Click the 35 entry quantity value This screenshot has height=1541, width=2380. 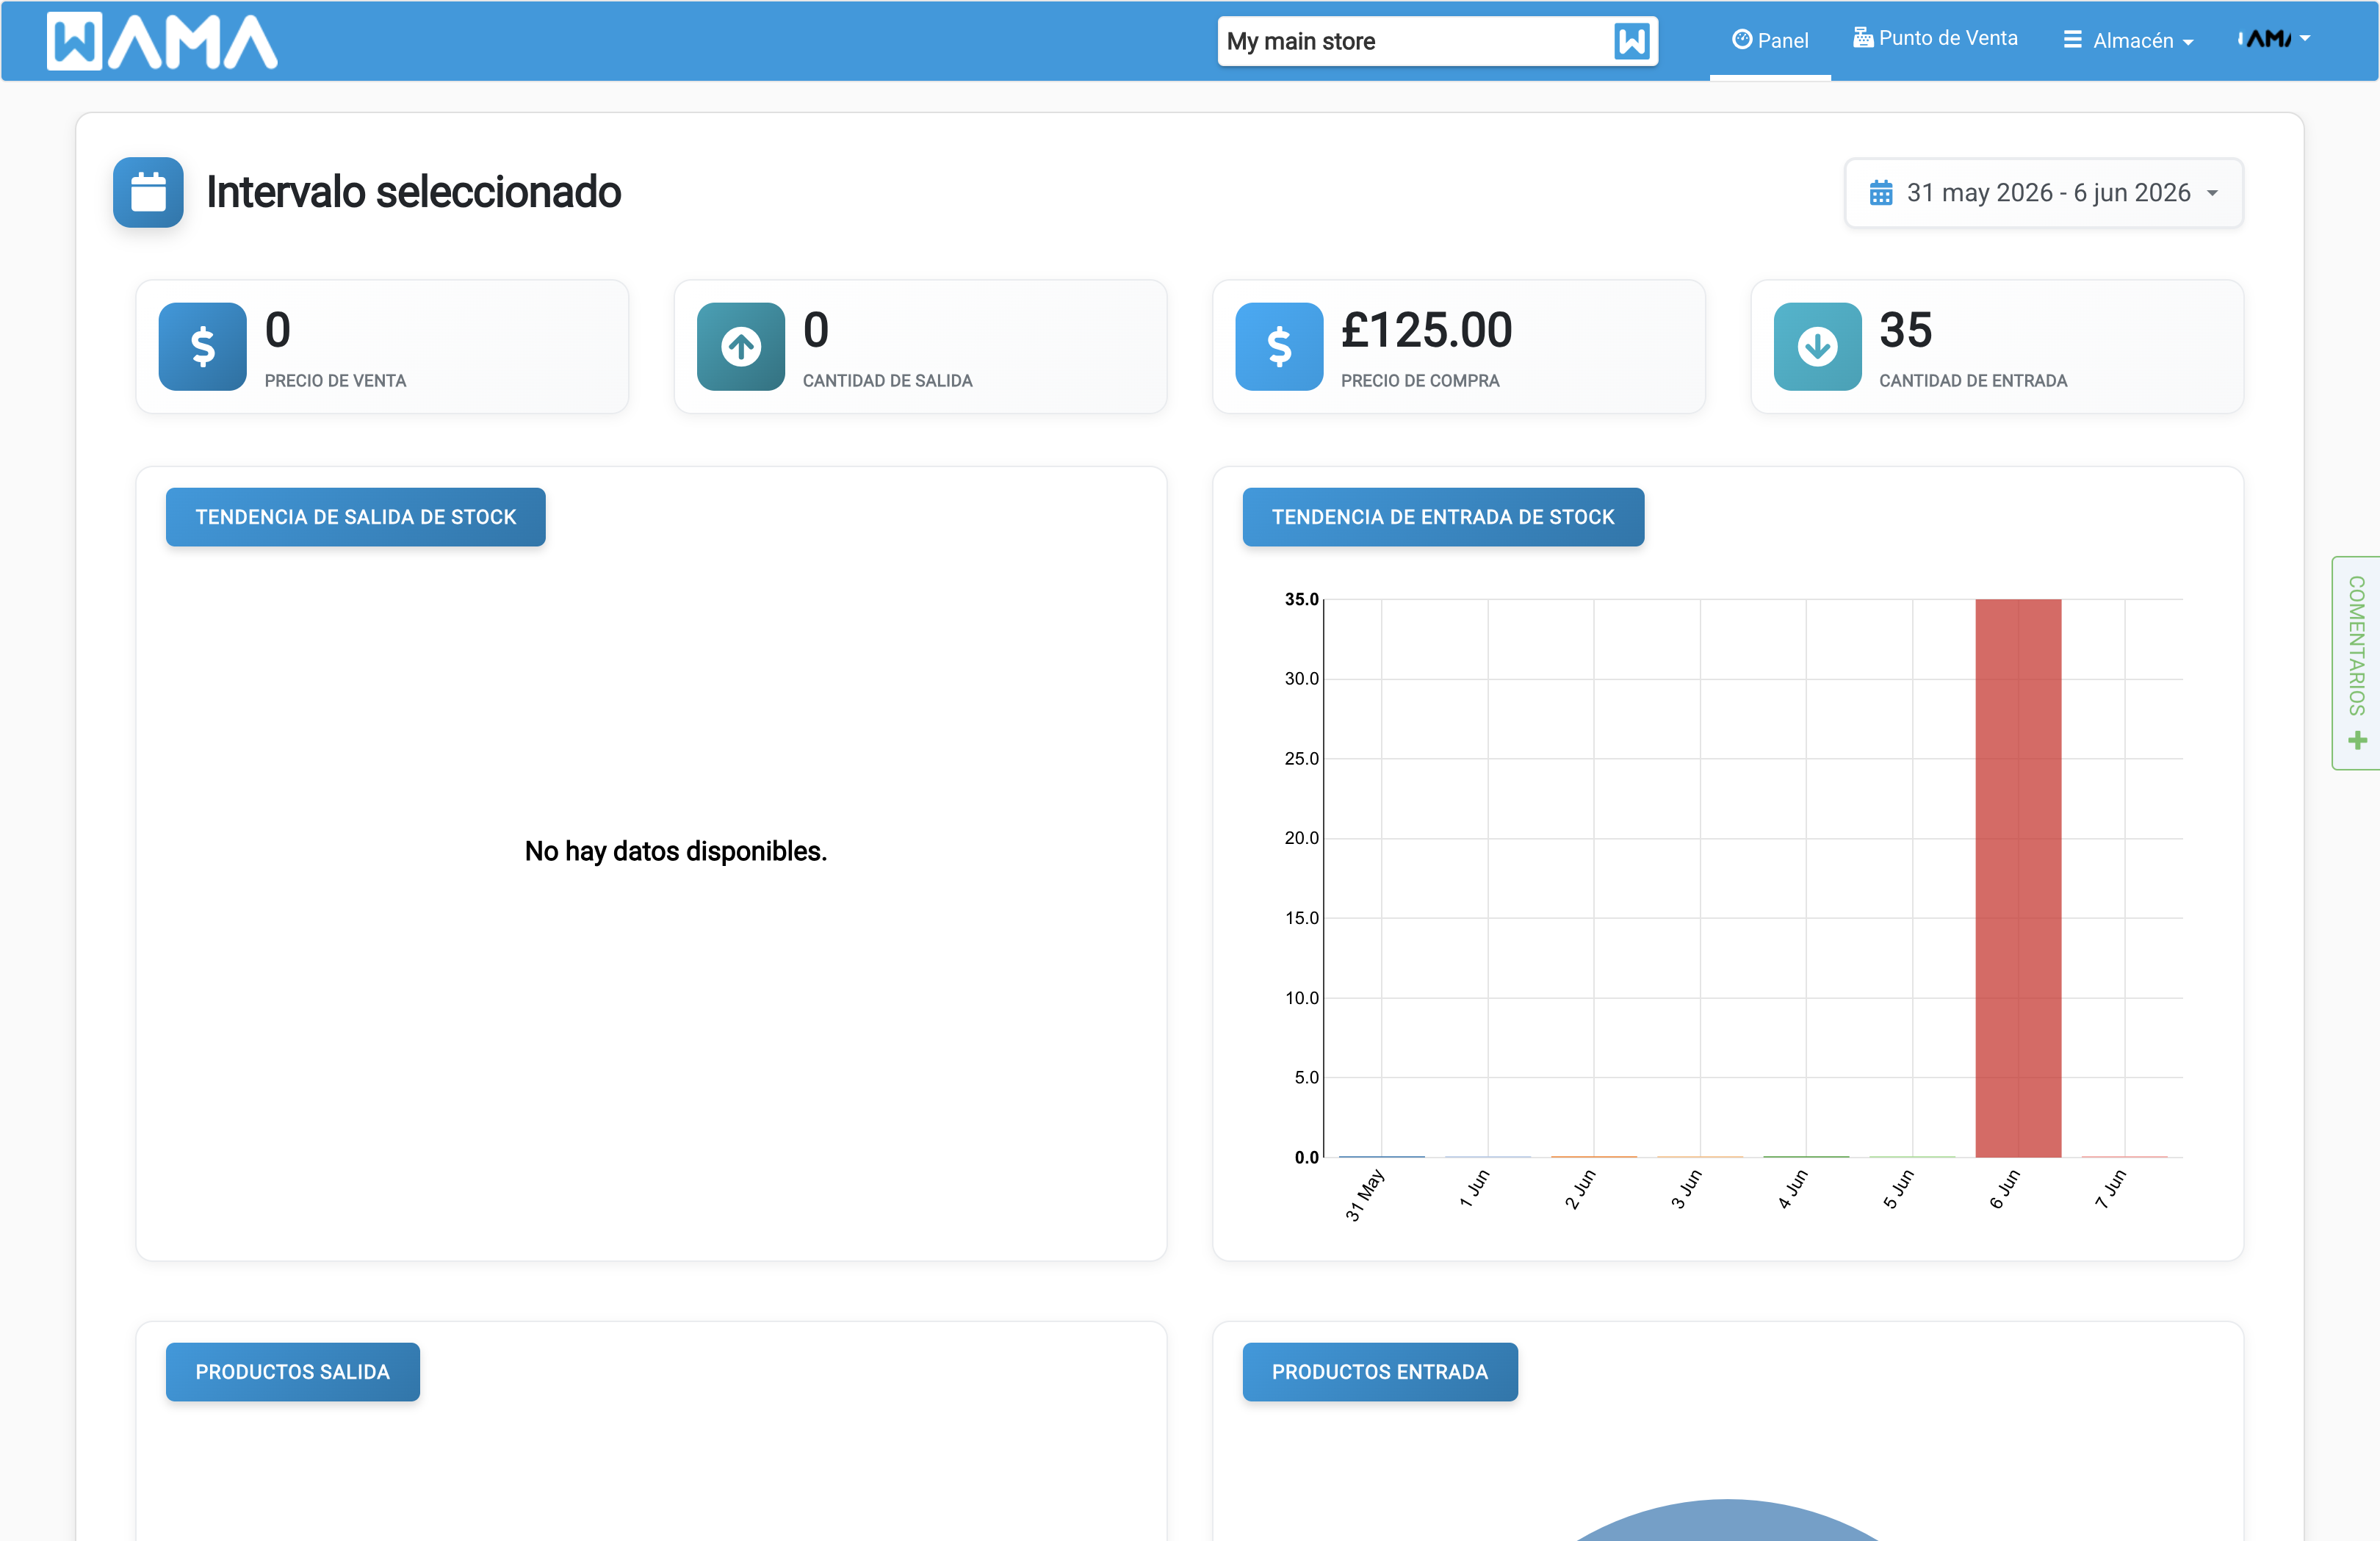1905,330
